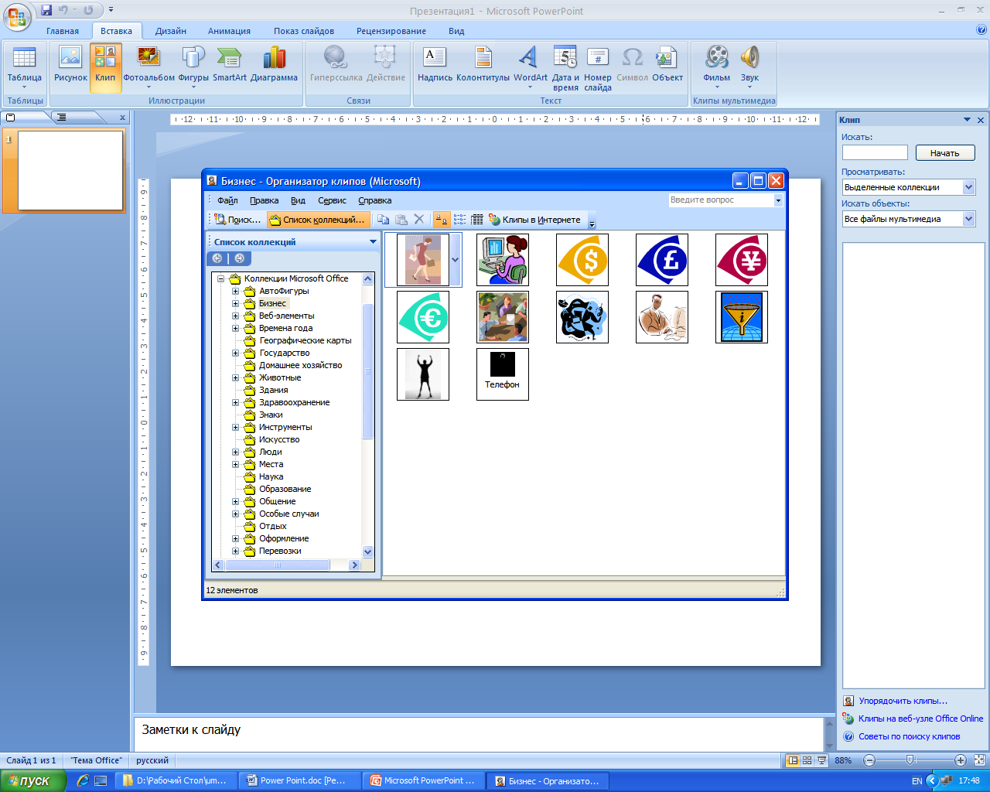Image resolution: width=990 pixels, height=792 pixels.
Task: Create a Фотоальбом from the ribbon
Action: (x=148, y=67)
